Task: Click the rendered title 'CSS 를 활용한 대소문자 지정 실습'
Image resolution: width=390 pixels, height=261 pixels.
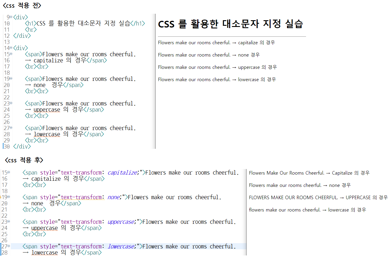Action: [230, 24]
